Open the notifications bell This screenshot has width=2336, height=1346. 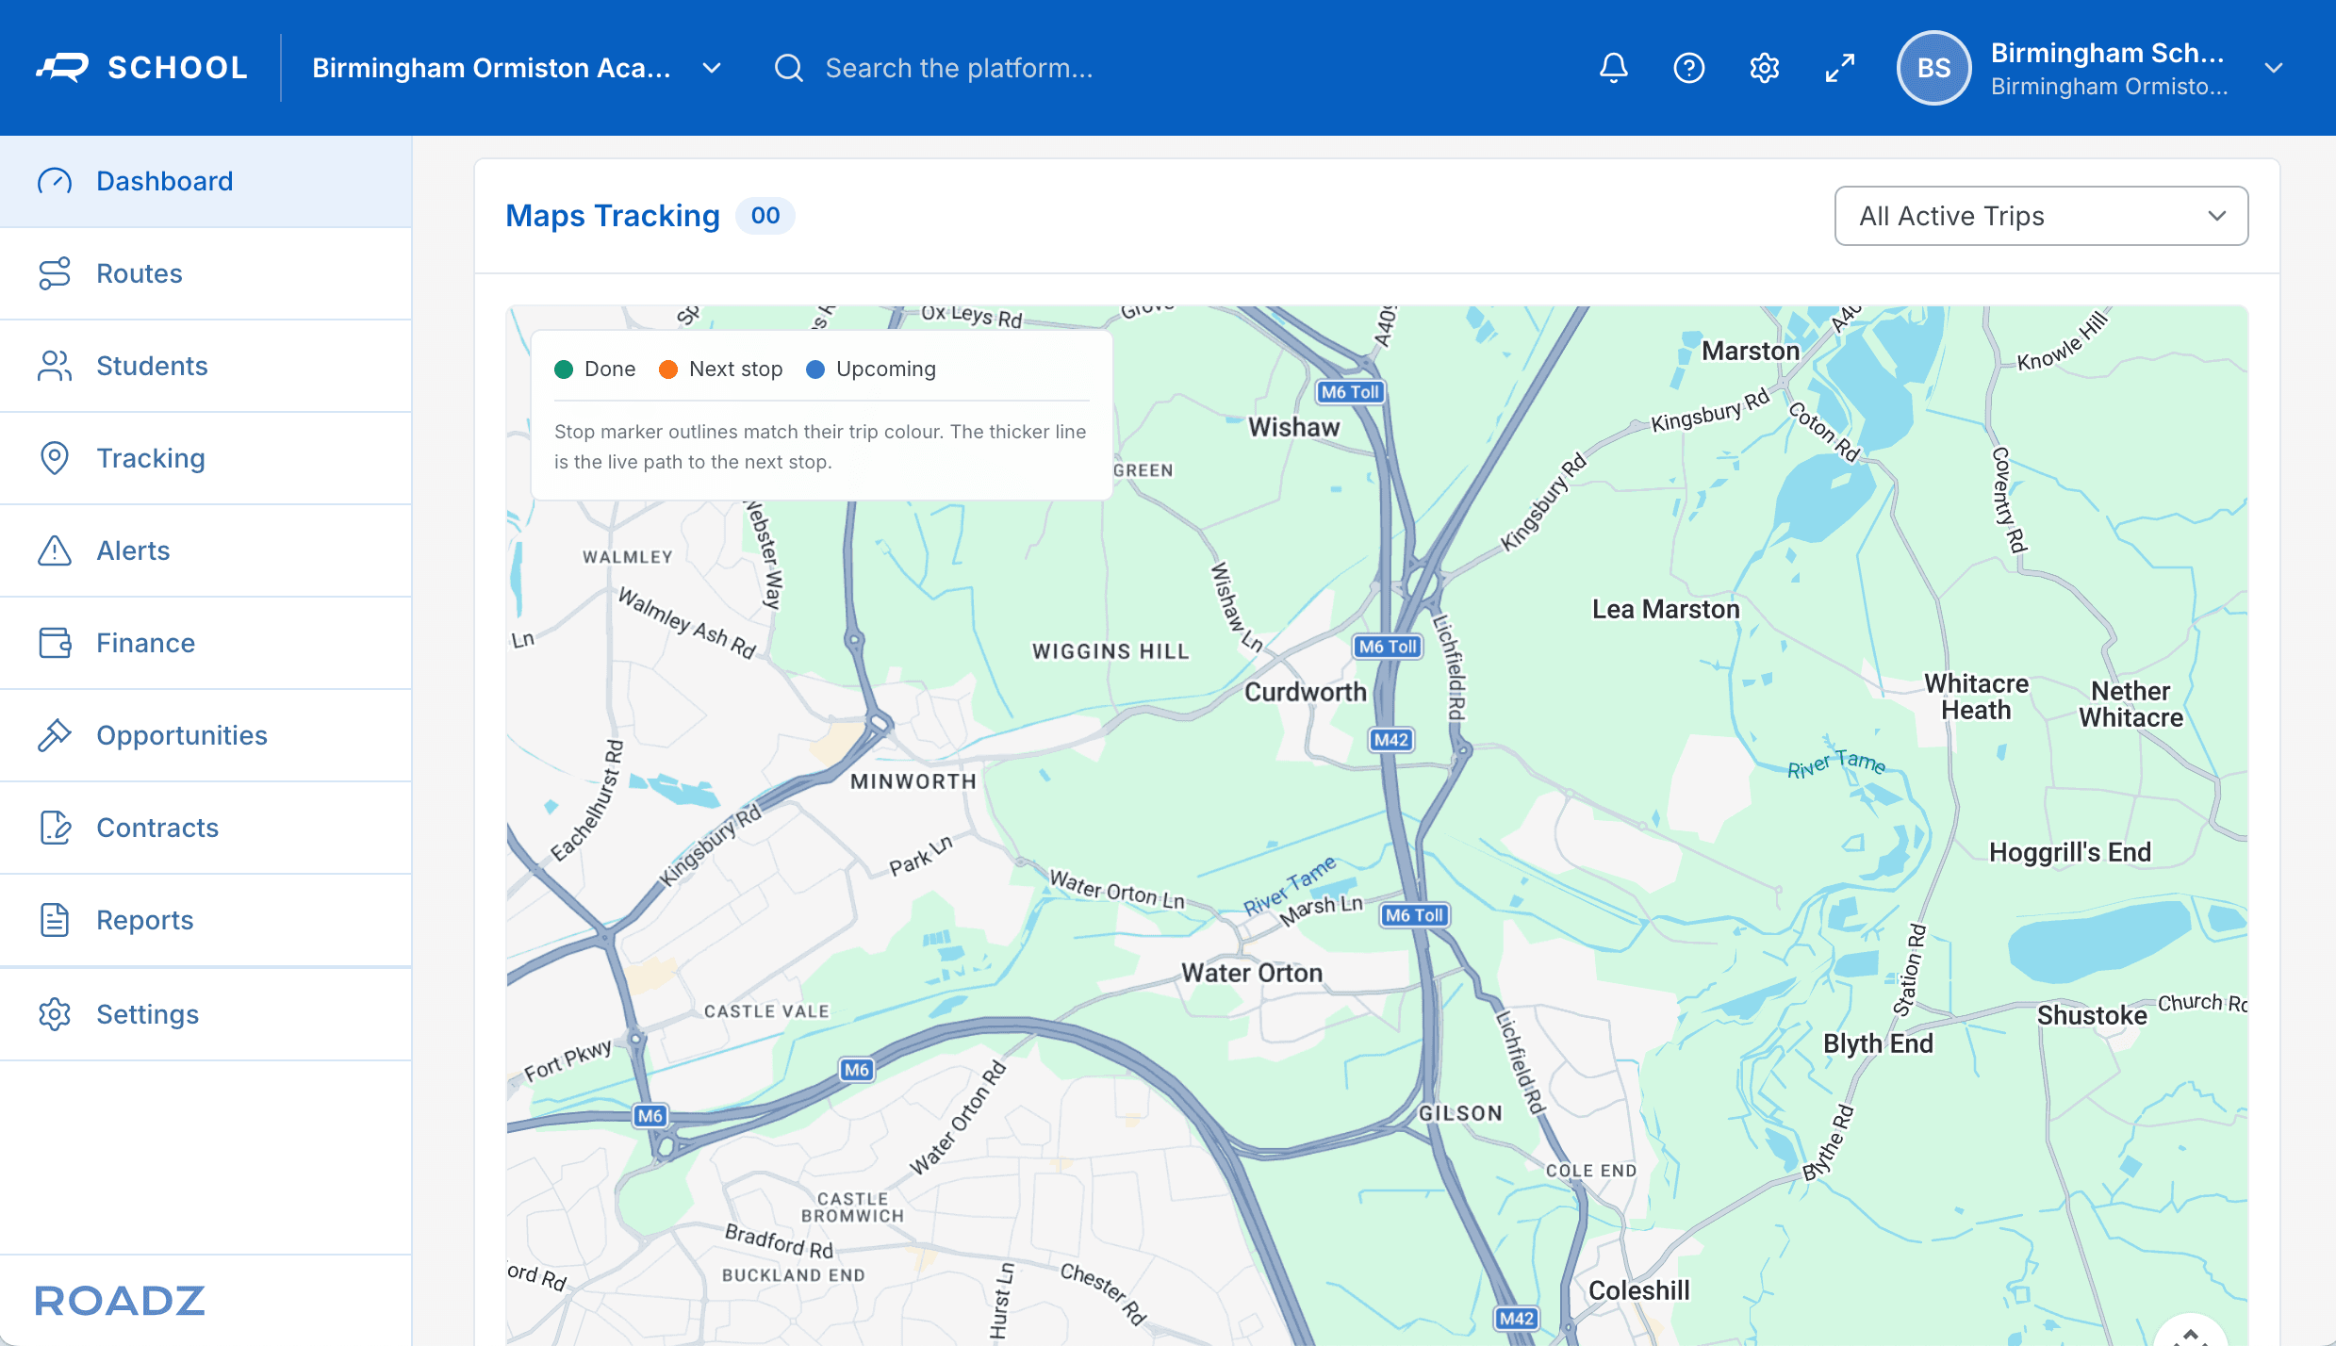pos(1614,68)
